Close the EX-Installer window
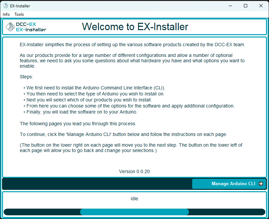 pos(261,6)
